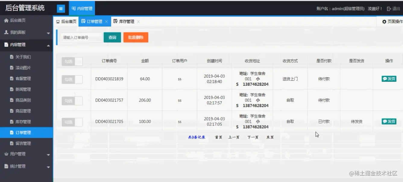
Task: Click order number DD0403021705
Action: (109, 121)
